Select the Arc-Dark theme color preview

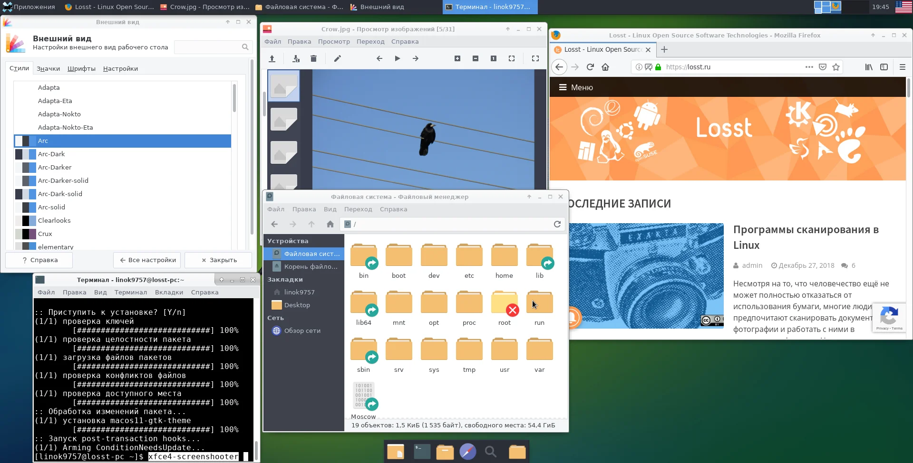point(26,154)
